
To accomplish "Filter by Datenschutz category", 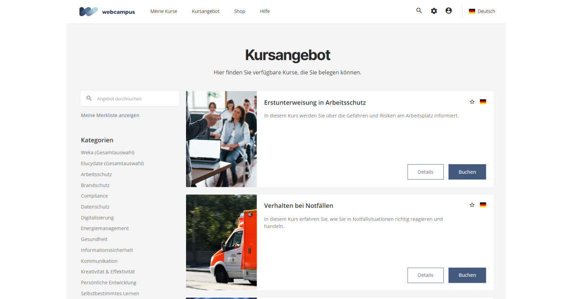I will [95, 207].
